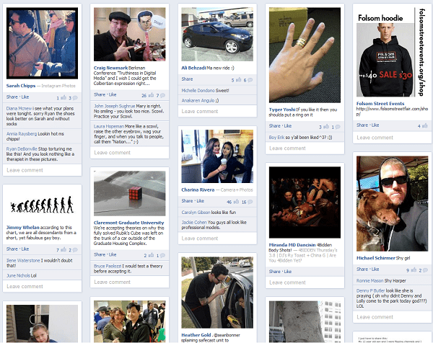
Task: Open Jimmy Whelan profile link
Action: [23, 228]
